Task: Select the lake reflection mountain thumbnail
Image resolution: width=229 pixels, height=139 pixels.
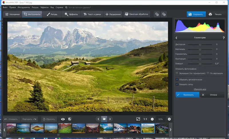Action: (x=37, y=128)
